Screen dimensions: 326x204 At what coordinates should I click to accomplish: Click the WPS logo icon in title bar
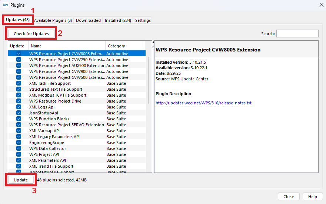coord(6,5)
